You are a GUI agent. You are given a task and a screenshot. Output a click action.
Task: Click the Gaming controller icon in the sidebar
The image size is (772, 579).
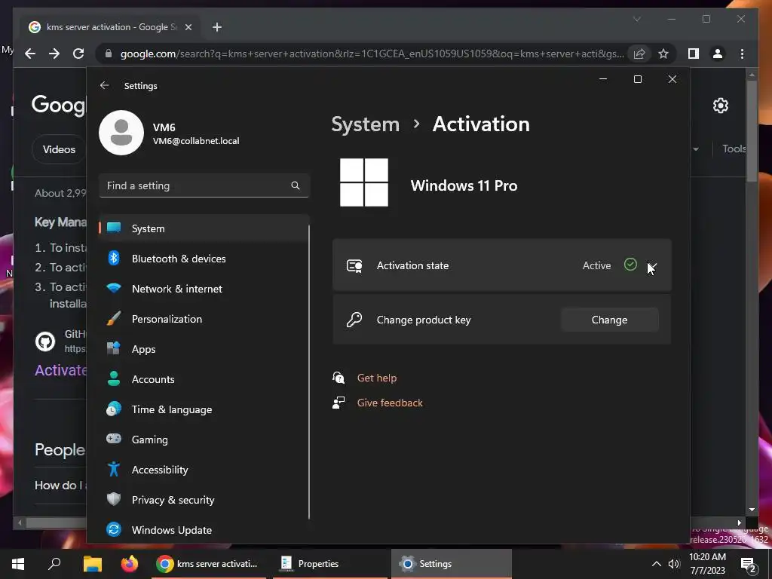[114, 439]
